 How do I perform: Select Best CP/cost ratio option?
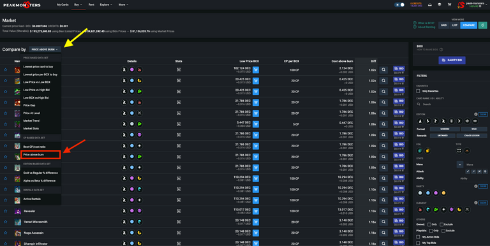[34, 147]
